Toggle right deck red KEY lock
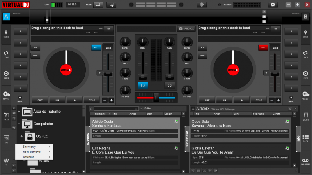 (x=263, y=47)
